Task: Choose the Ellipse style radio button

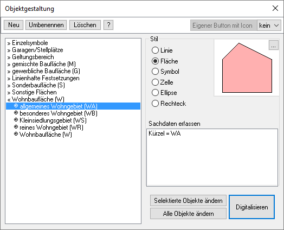Action: pos(155,93)
